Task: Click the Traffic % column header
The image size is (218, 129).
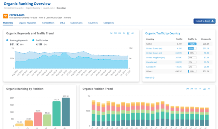Action: coord(192,39)
